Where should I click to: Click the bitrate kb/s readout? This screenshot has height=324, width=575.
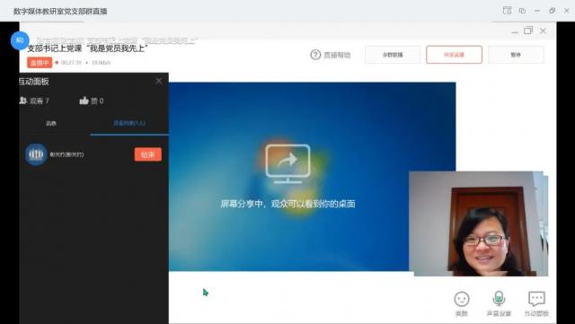point(101,63)
